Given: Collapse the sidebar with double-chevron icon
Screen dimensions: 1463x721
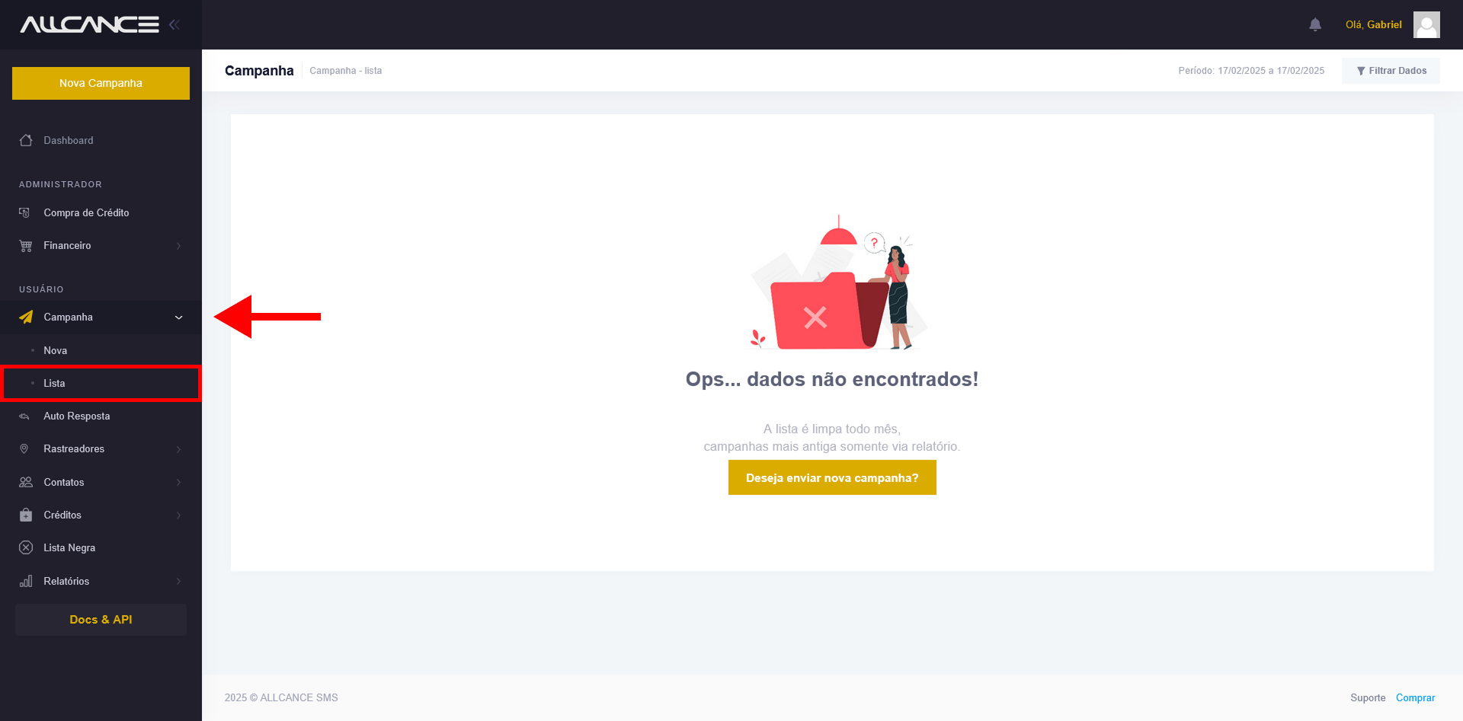Looking at the screenshot, I should (x=174, y=24).
